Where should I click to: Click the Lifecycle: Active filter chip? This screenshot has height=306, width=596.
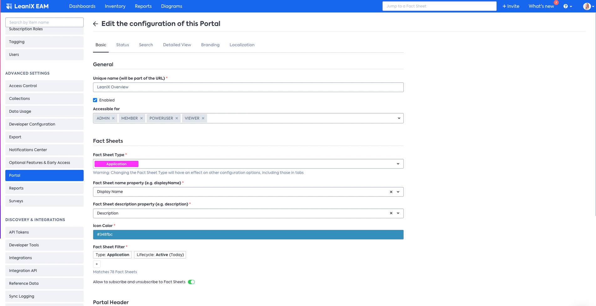[160, 255]
